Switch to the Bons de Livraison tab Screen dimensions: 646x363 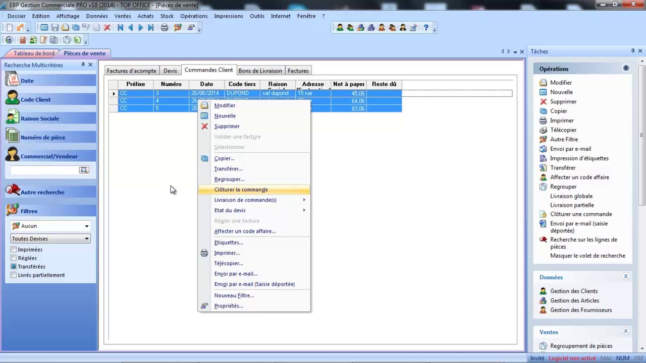point(260,71)
